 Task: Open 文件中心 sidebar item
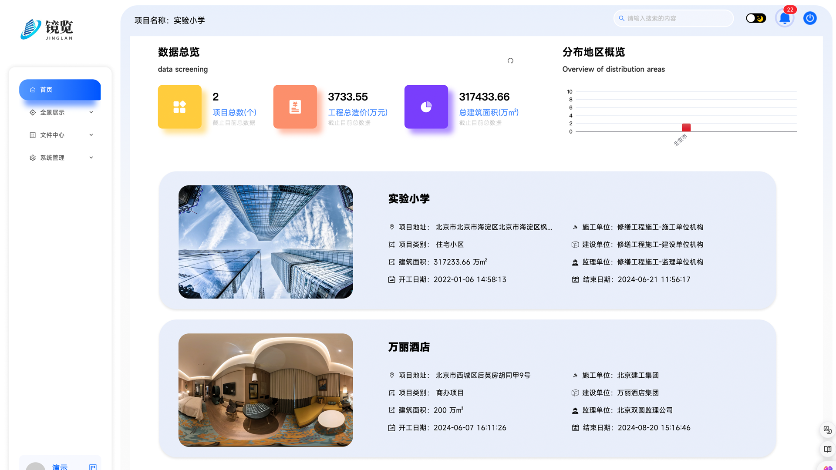[52, 135]
